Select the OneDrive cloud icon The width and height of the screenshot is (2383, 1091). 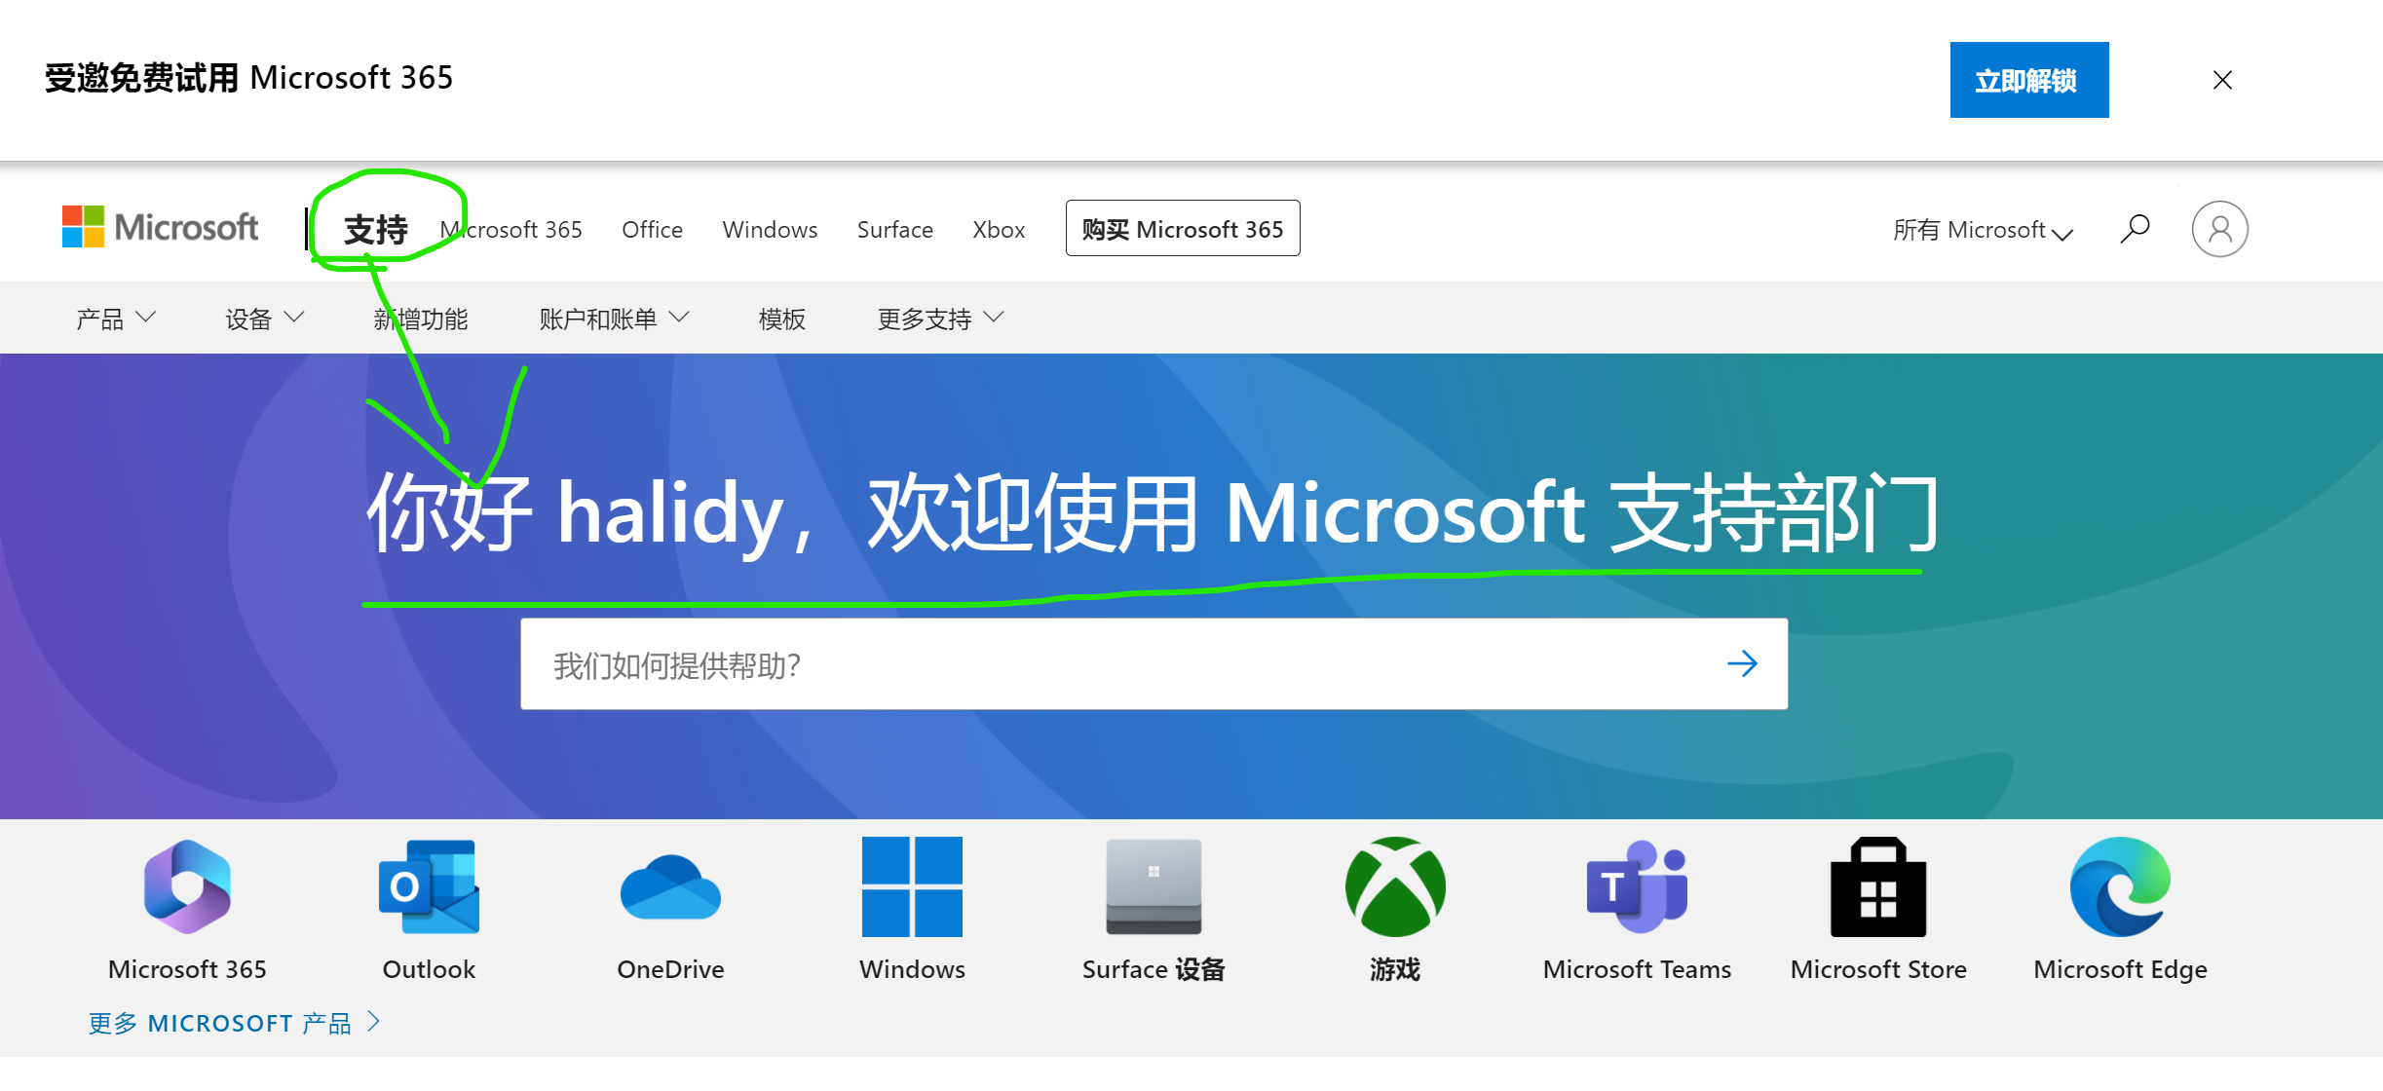(670, 886)
